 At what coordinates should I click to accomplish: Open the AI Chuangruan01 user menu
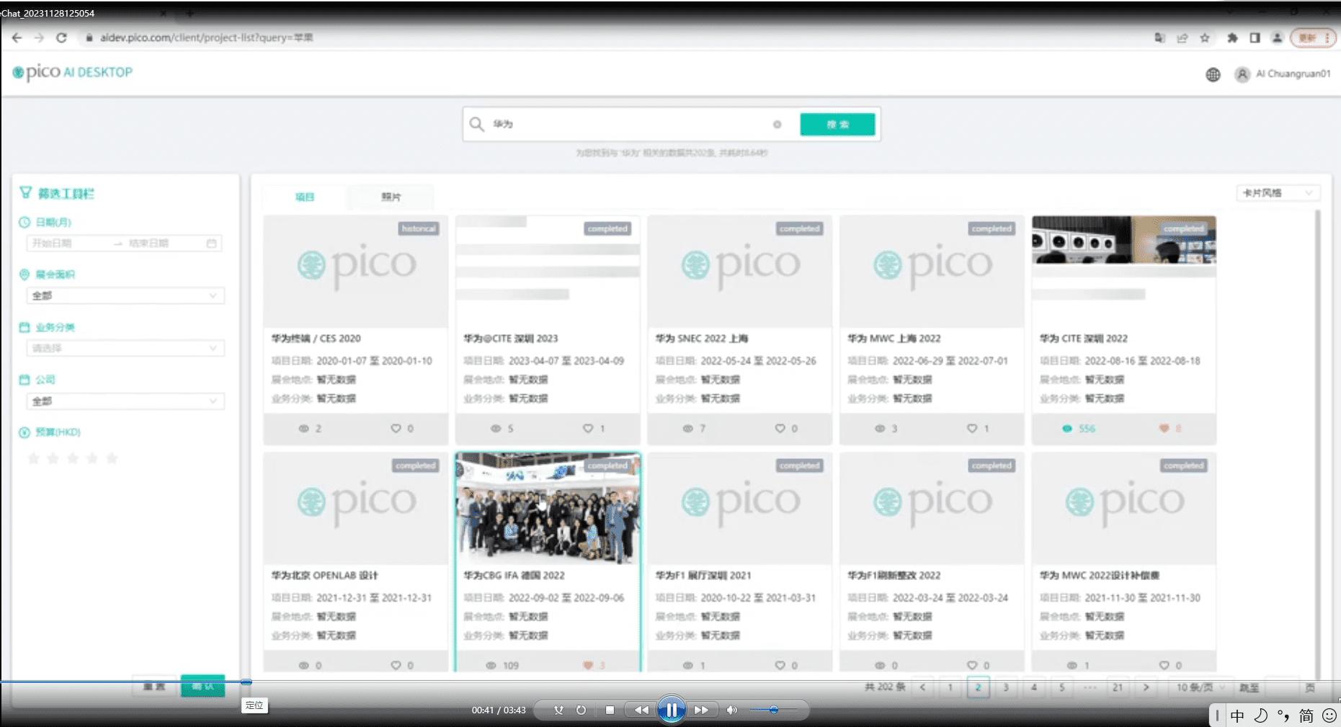[x=1283, y=74]
